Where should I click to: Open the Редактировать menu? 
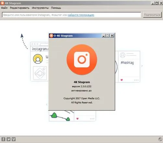[19, 8]
